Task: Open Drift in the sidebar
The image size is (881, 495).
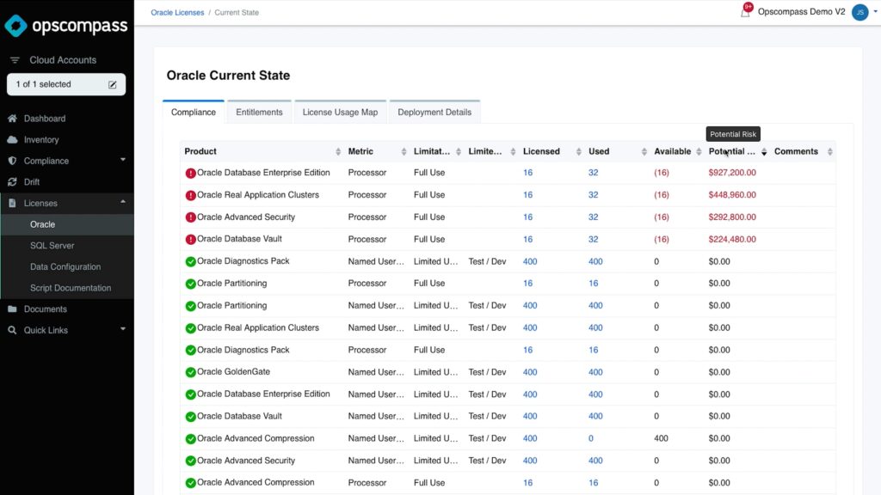Action: 32,182
